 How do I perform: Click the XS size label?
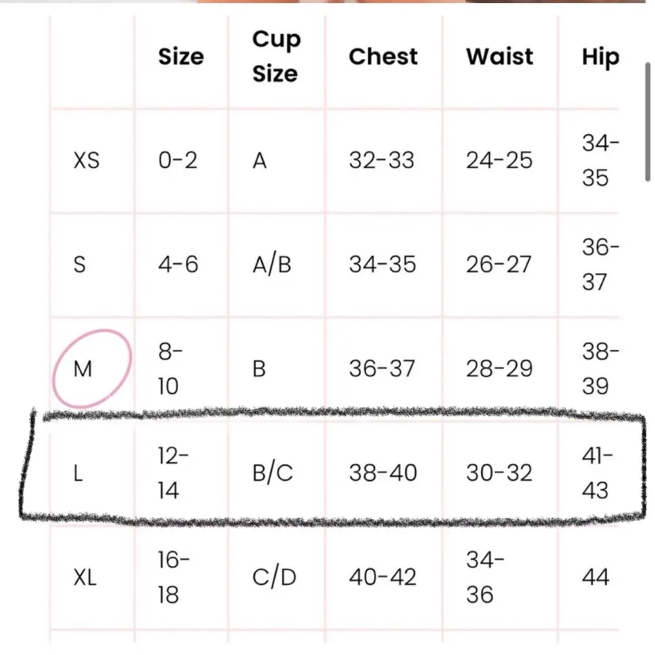click(86, 160)
